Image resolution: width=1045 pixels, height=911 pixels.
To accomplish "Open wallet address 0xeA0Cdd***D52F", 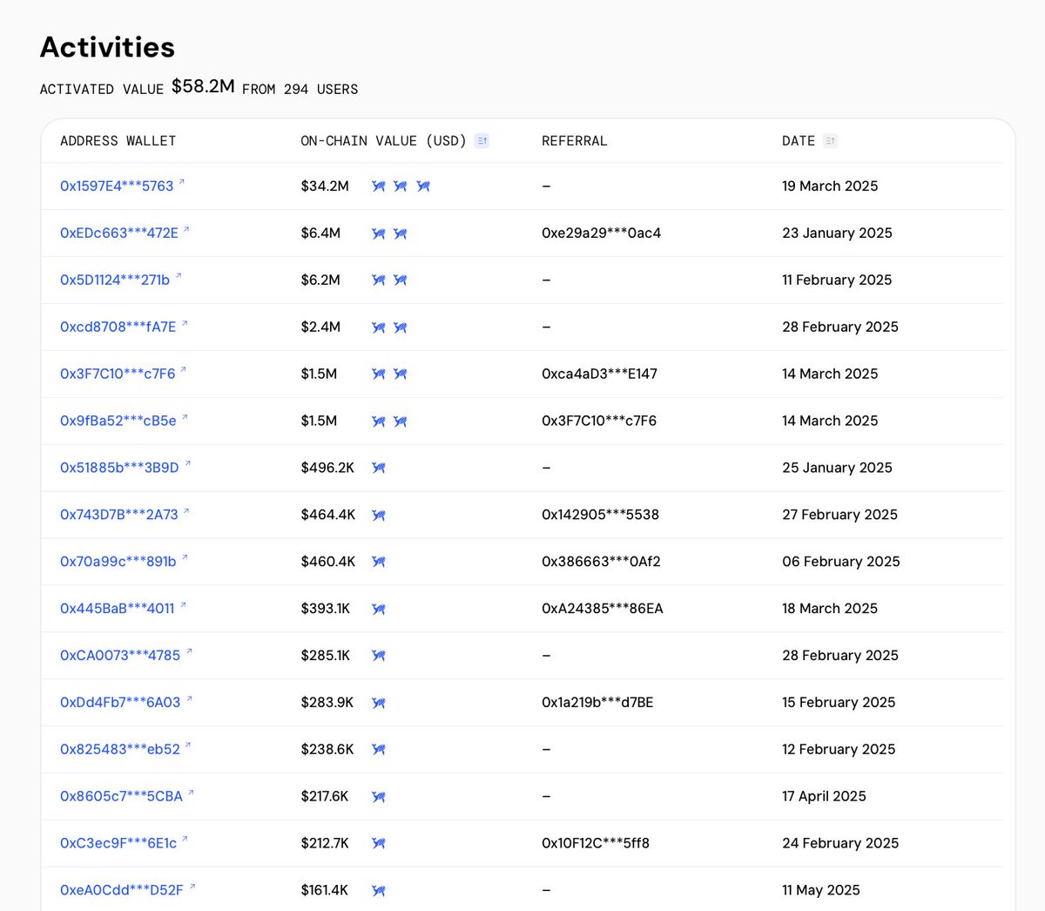I will [x=122, y=890].
